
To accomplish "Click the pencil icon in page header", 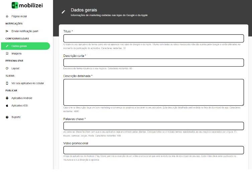I will click(x=64, y=12).
